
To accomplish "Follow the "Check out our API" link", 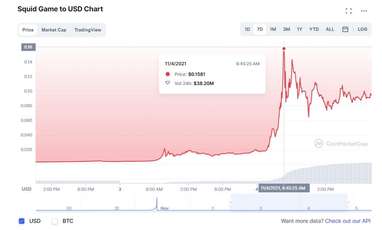I will point(348,221).
